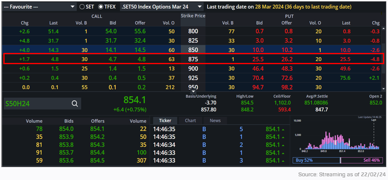Click the best bid price 854.0
Image resolution: width=388 pixels, height=180 pixels.
pos(66,129)
